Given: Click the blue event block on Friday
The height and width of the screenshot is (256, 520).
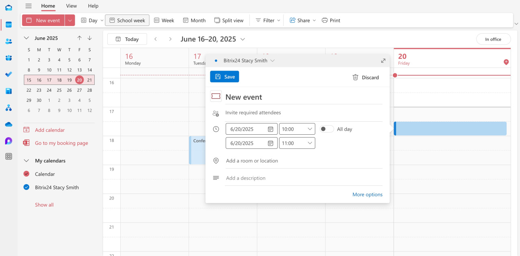Looking at the screenshot, I should pyautogui.click(x=450, y=129).
